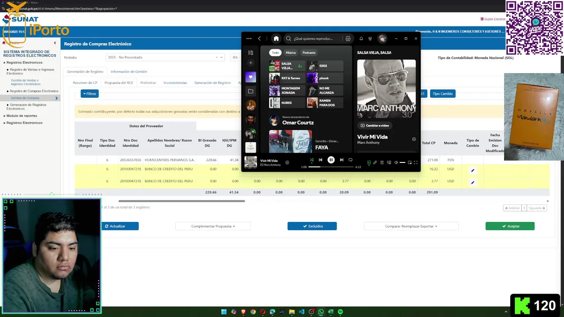Screen dimensions: 564x317
Task: Select the Música filter chip in Spotify
Action: pos(291,52)
